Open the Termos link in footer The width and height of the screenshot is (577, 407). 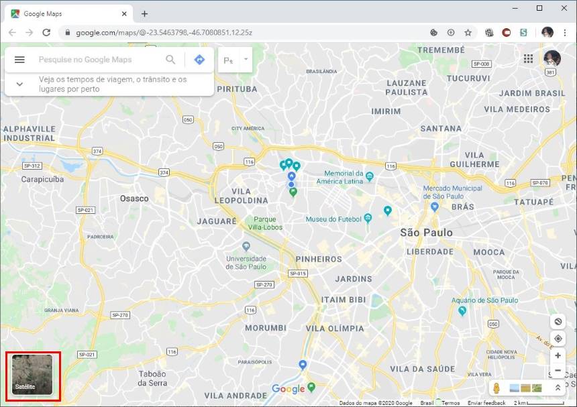coord(451,403)
